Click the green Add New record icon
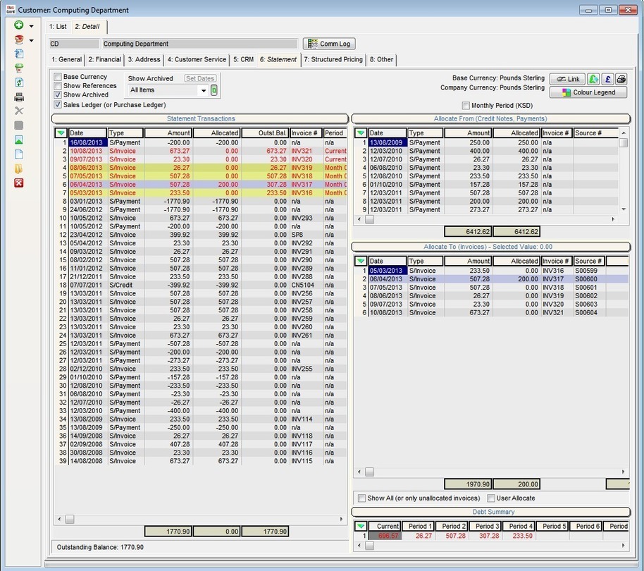Screen dimensions: 644x571 (19, 25)
